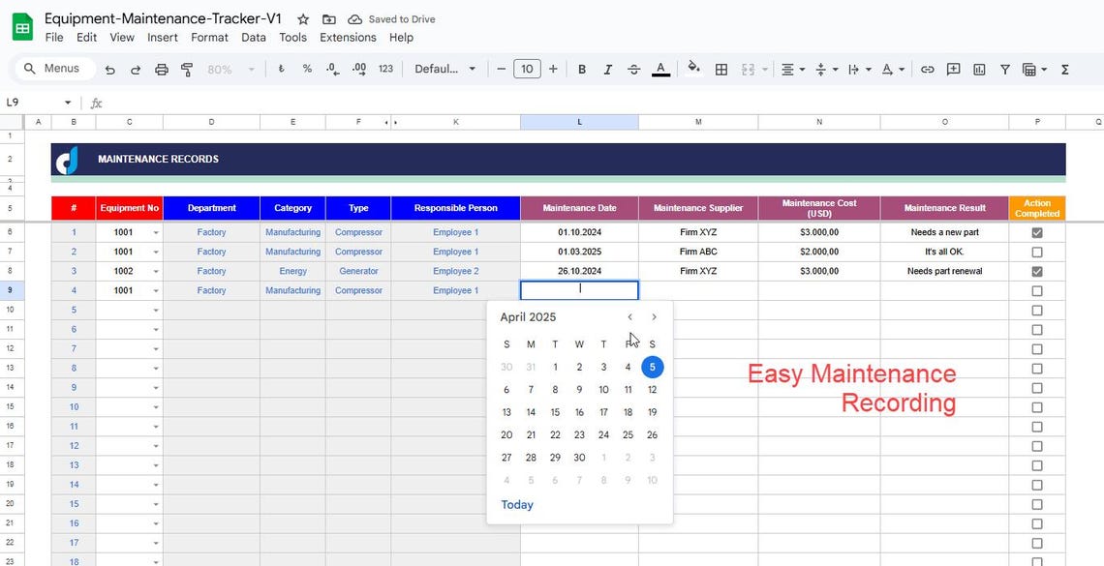
Task: Uncheck Action Completed for row 8
Action: click(1037, 272)
